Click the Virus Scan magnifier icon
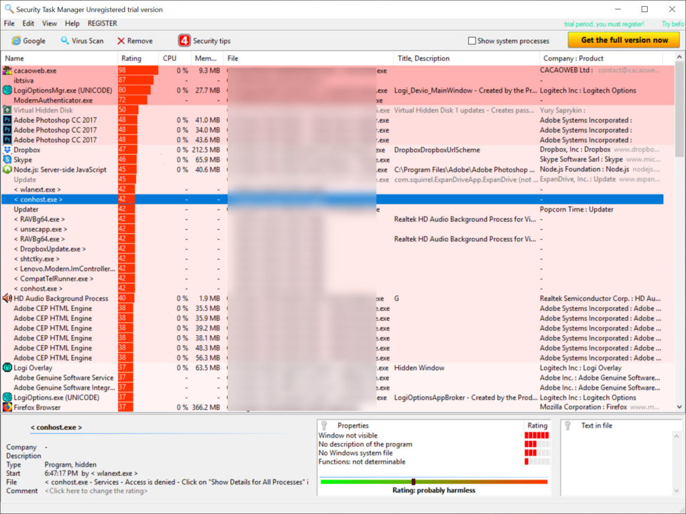This screenshot has width=686, height=514. click(65, 41)
